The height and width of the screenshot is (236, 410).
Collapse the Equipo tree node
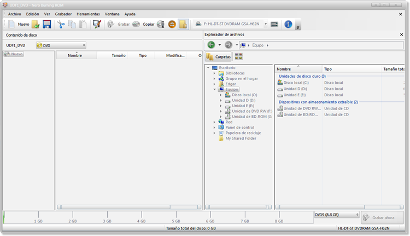(x=214, y=89)
